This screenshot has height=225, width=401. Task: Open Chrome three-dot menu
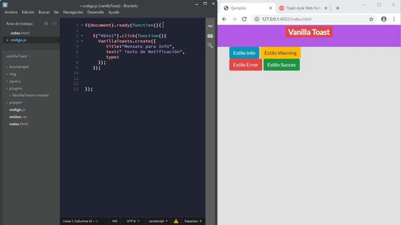394,19
